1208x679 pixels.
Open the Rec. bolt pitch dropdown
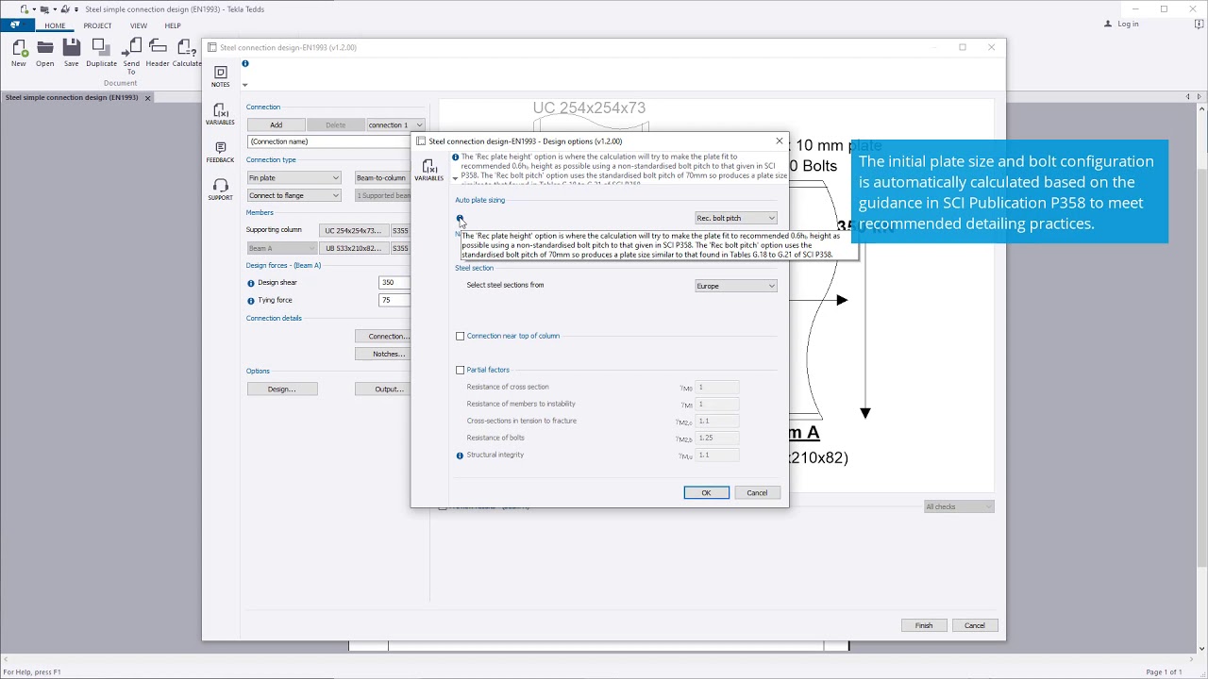pos(736,219)
